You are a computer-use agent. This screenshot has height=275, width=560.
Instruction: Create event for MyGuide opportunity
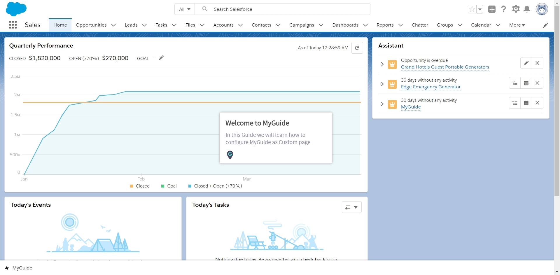pyautogui.click(x=526, y=103)
